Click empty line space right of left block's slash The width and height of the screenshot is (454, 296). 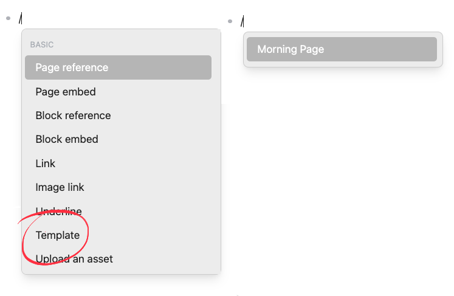[x=122, y=18]
